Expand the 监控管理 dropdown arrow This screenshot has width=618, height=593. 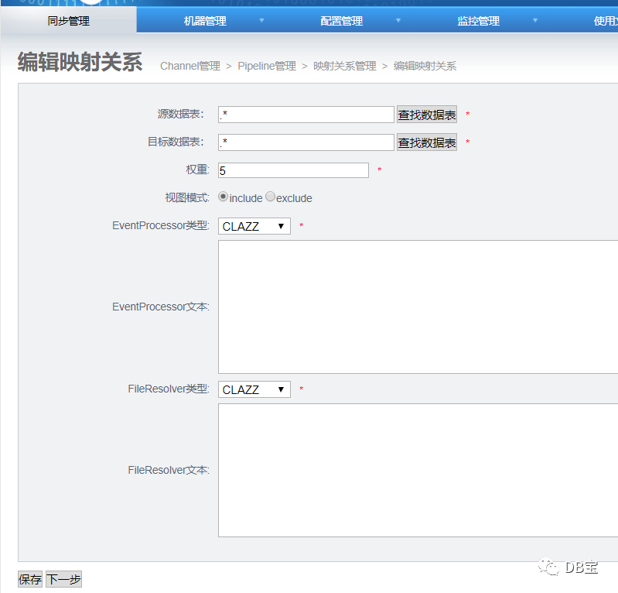pyautogui.click(x=534, y=21)
